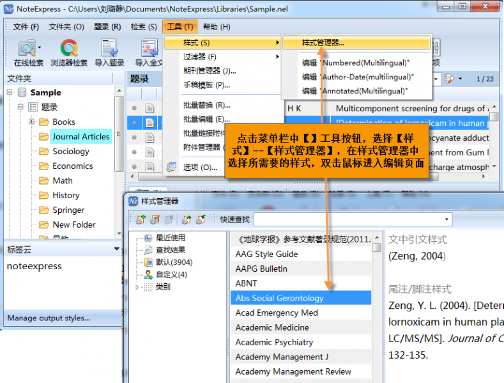Click document icon in the highlighted lornoxicam row
Viewport: 504px width, 383px height.
tap(149, 123)
